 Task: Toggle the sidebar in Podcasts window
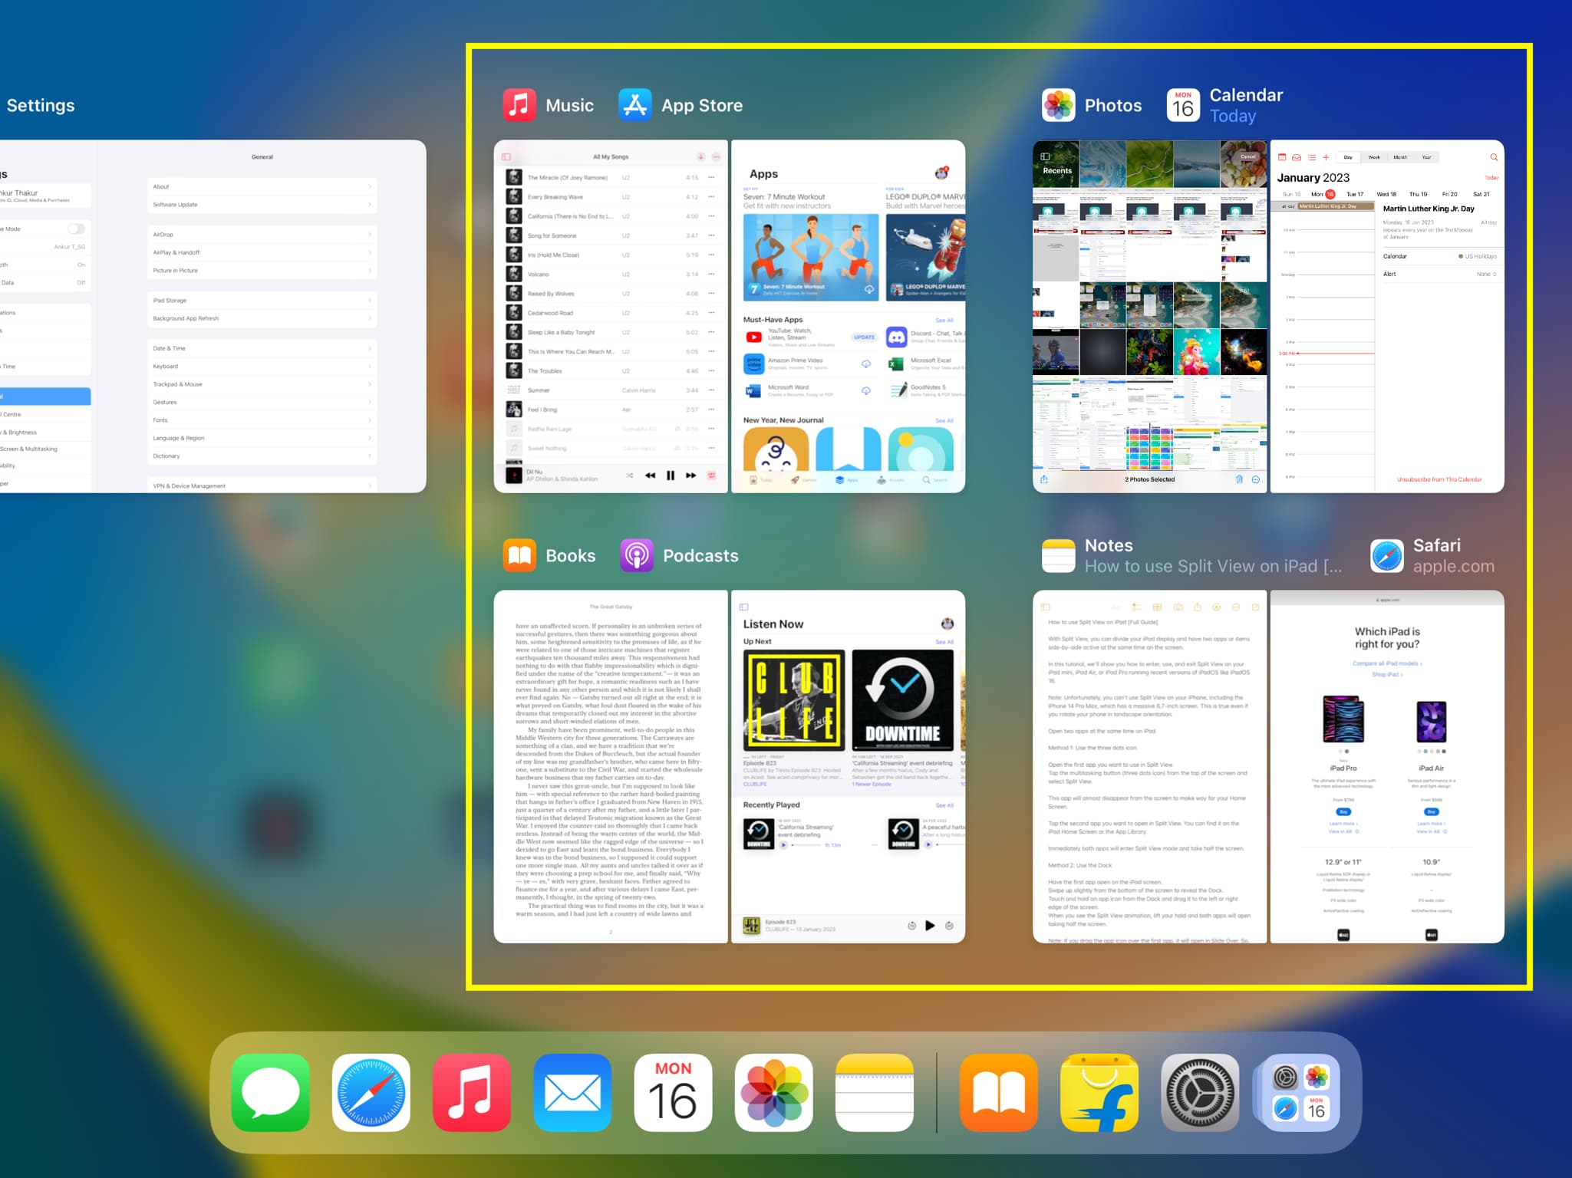pyautogui.click(x=743, y=607)
